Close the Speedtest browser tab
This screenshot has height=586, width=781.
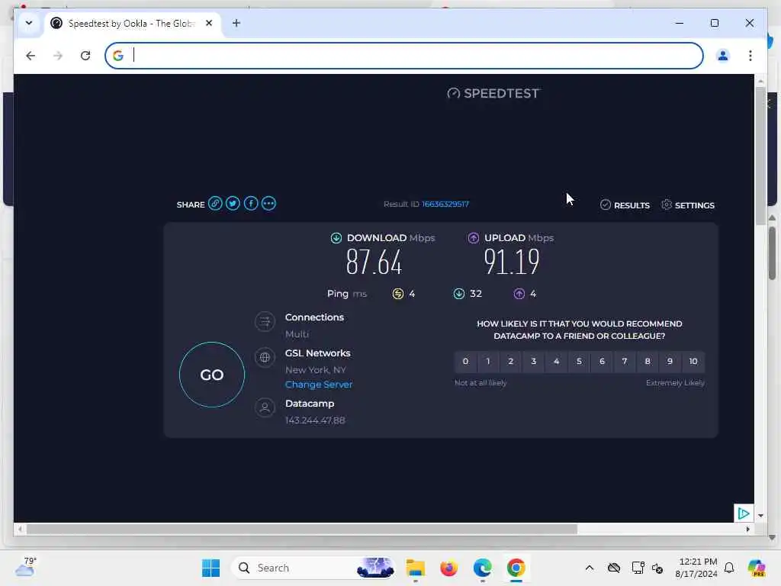[x=209, y=23]
